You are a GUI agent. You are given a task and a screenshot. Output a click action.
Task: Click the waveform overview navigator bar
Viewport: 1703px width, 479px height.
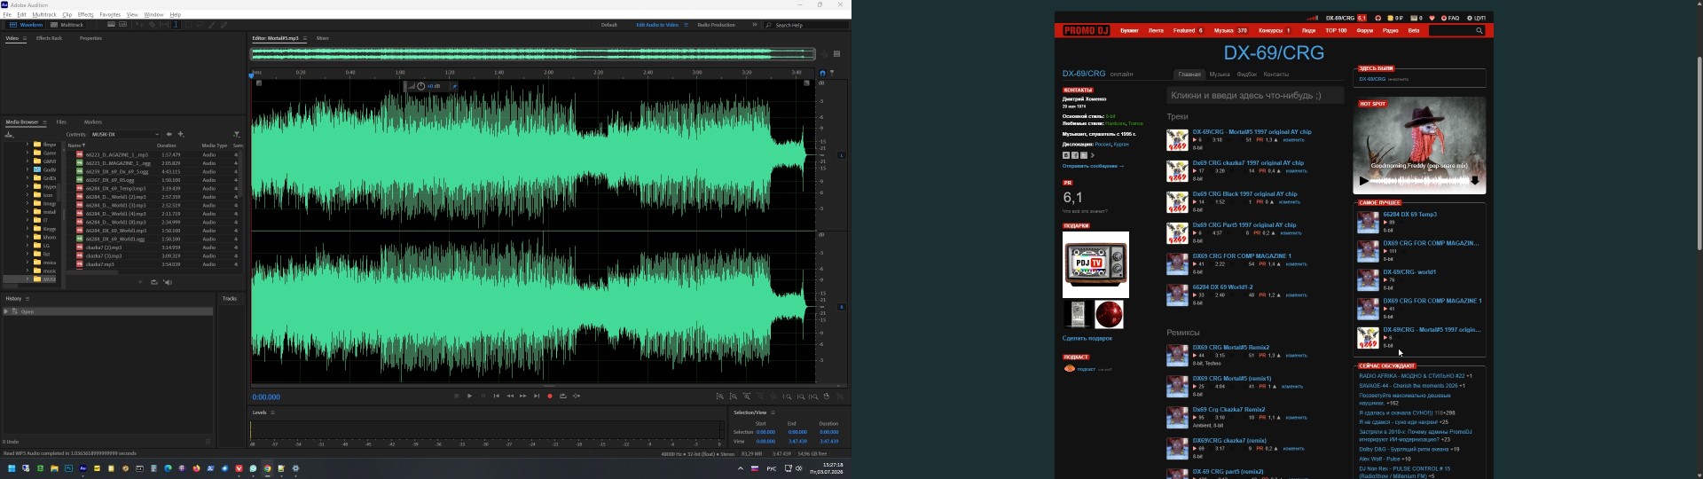pos(532,53)
